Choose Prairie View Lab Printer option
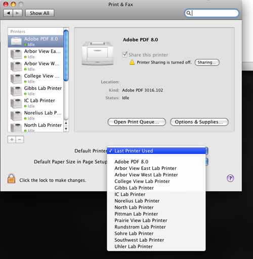The image size is (253, 259). [156, 220]
